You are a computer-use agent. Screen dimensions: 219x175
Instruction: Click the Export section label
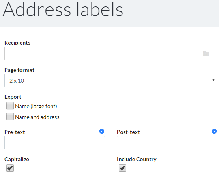[x=13, y=97]
